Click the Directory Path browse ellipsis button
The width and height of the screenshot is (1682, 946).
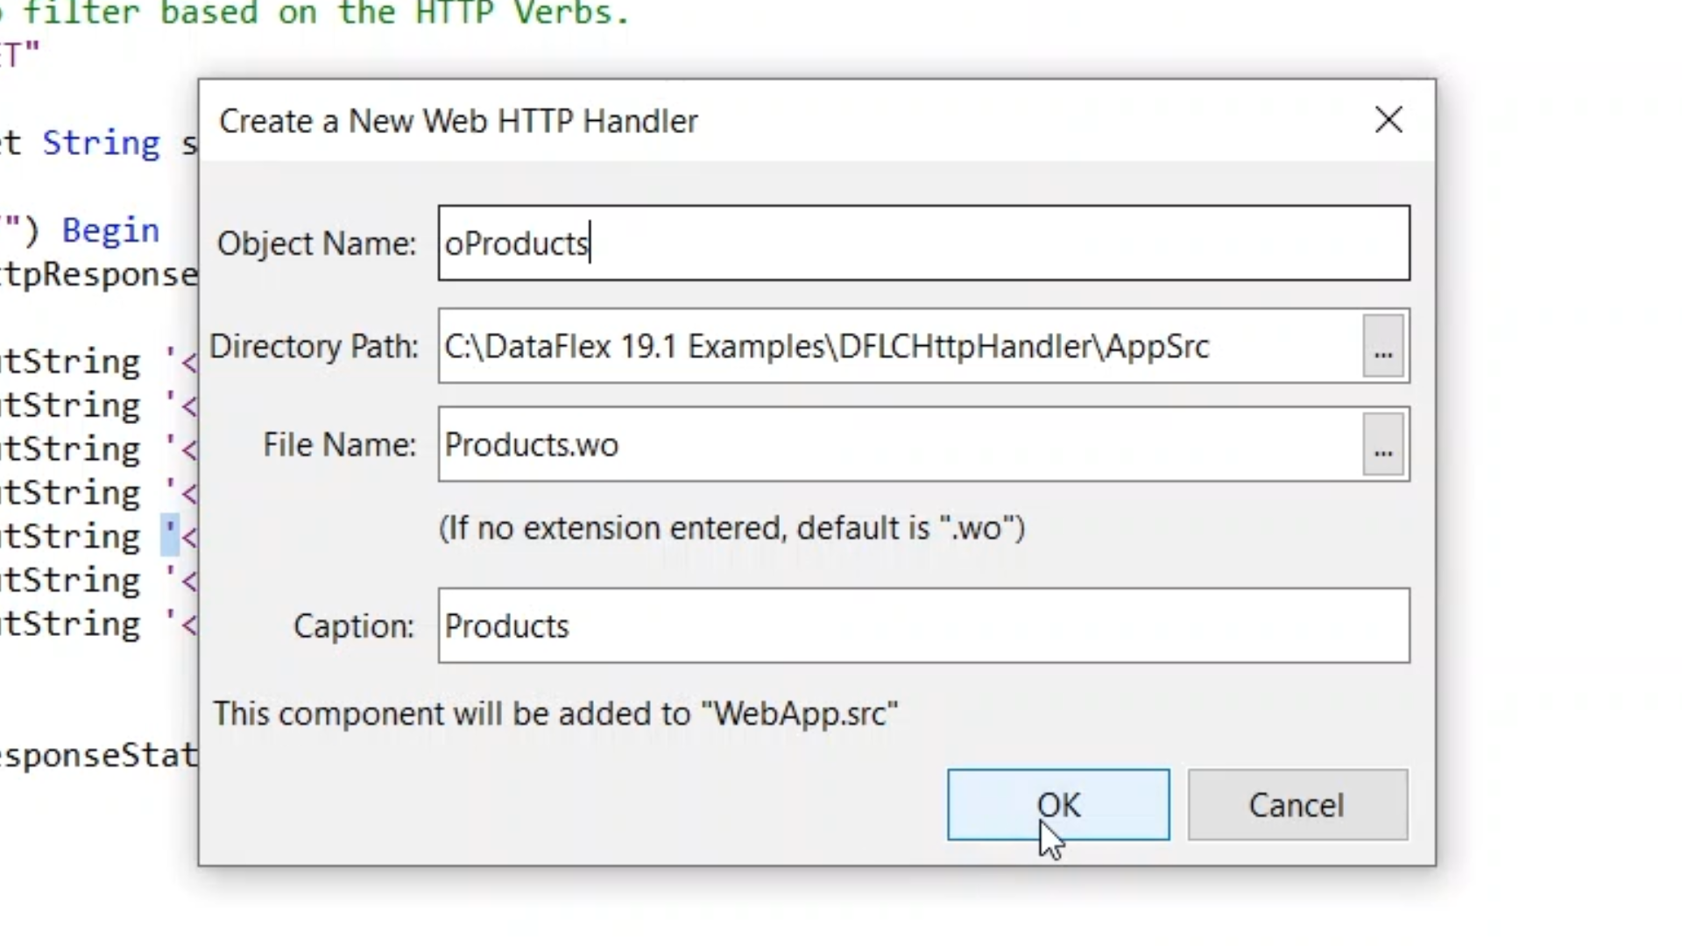tap(1383, 347)
